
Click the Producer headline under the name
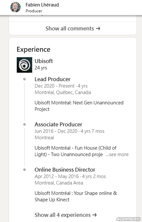[x=34, y=11]
